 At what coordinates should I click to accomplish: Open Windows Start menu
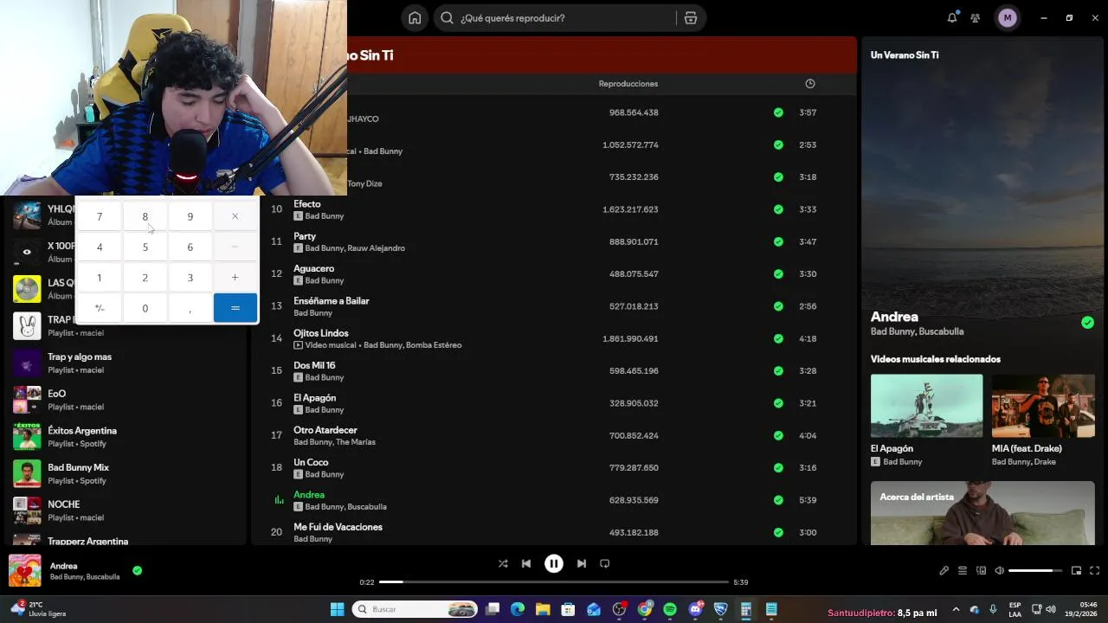[338, 609]
